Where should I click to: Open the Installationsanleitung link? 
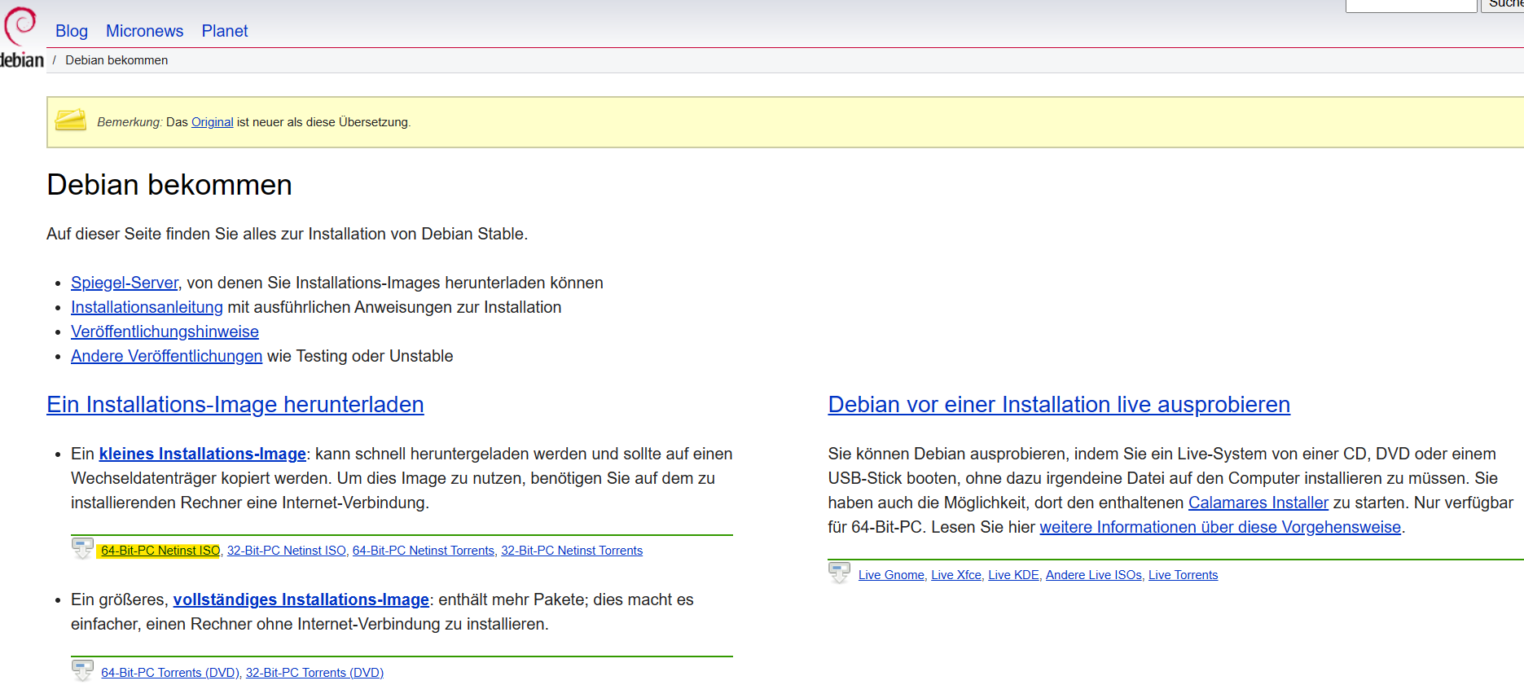coord(147,307)
